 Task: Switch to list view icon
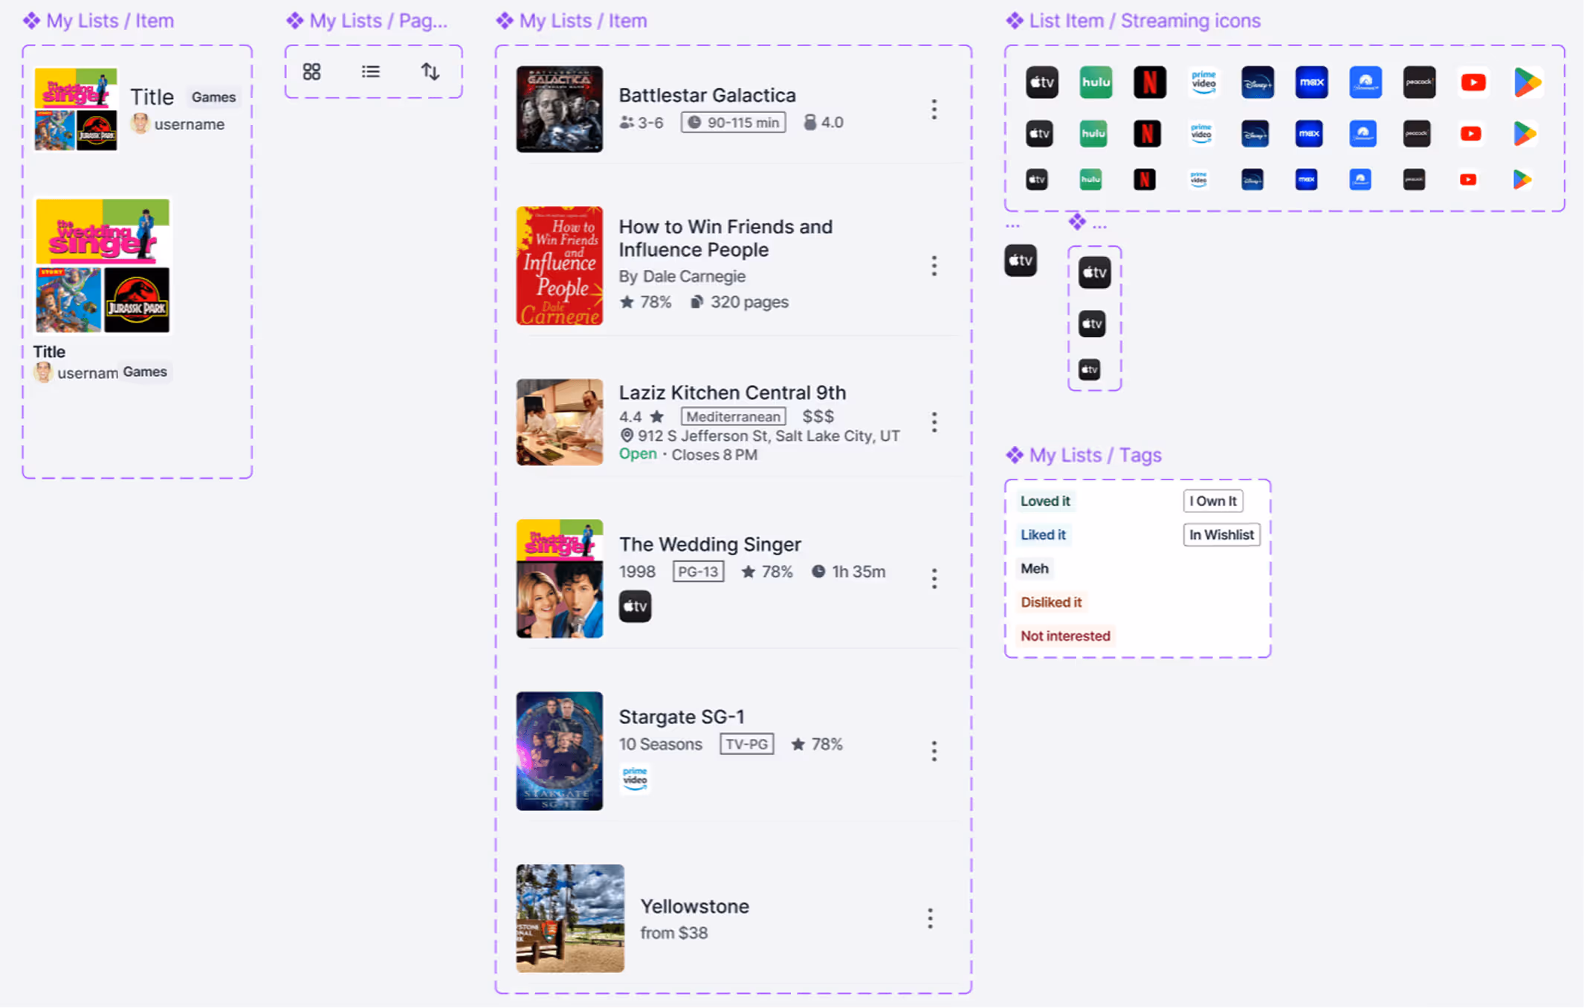370,71
